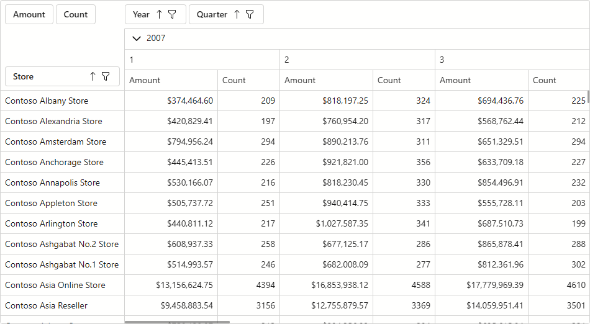Click the $1,027,587.35 amount cell
Screen dimensions: 590x324
pyautogui.click(x=327, y=223)
